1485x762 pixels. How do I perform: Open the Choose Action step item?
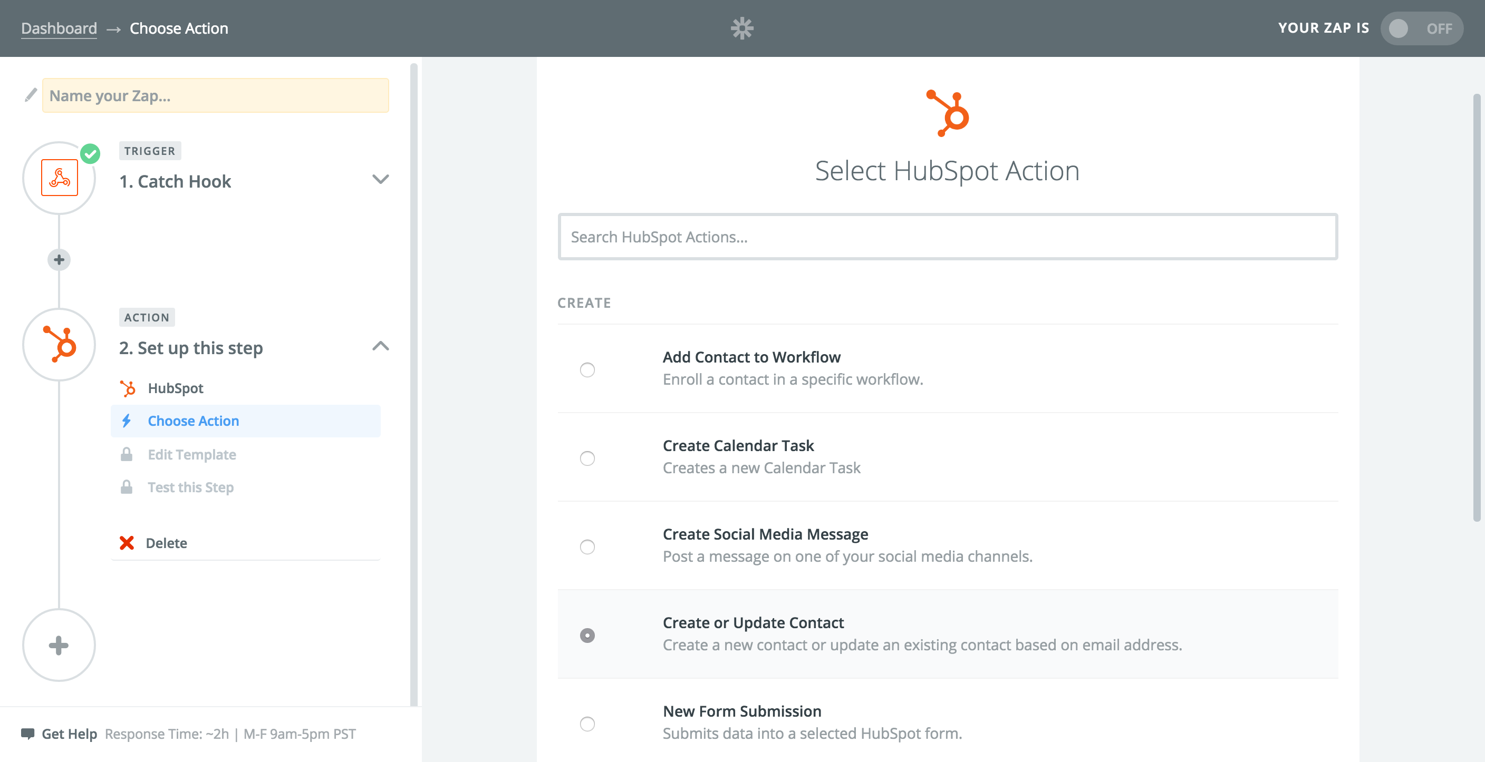[246, 421]
